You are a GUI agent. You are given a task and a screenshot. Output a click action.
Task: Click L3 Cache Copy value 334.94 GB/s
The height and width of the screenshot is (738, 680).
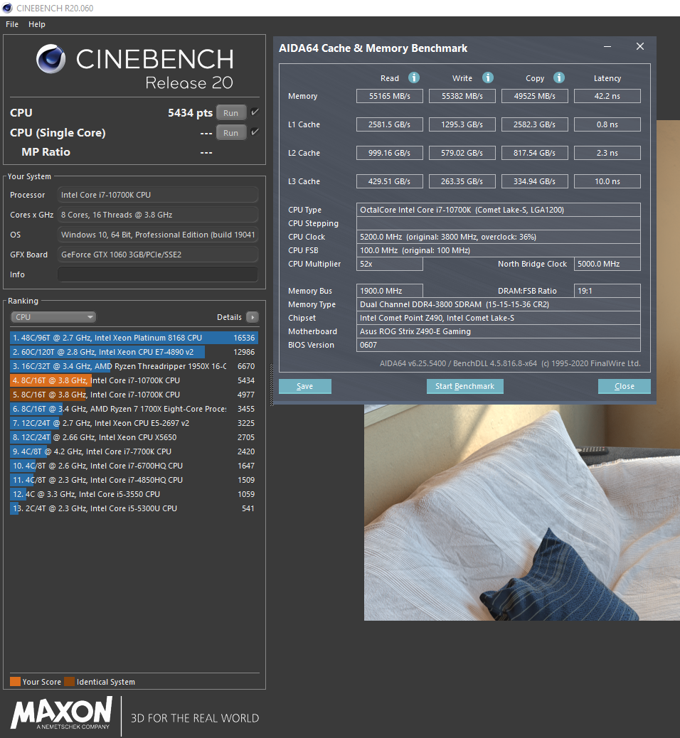point(534,181)
